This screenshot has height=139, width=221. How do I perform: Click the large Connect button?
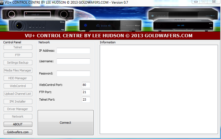coord(65,123)
